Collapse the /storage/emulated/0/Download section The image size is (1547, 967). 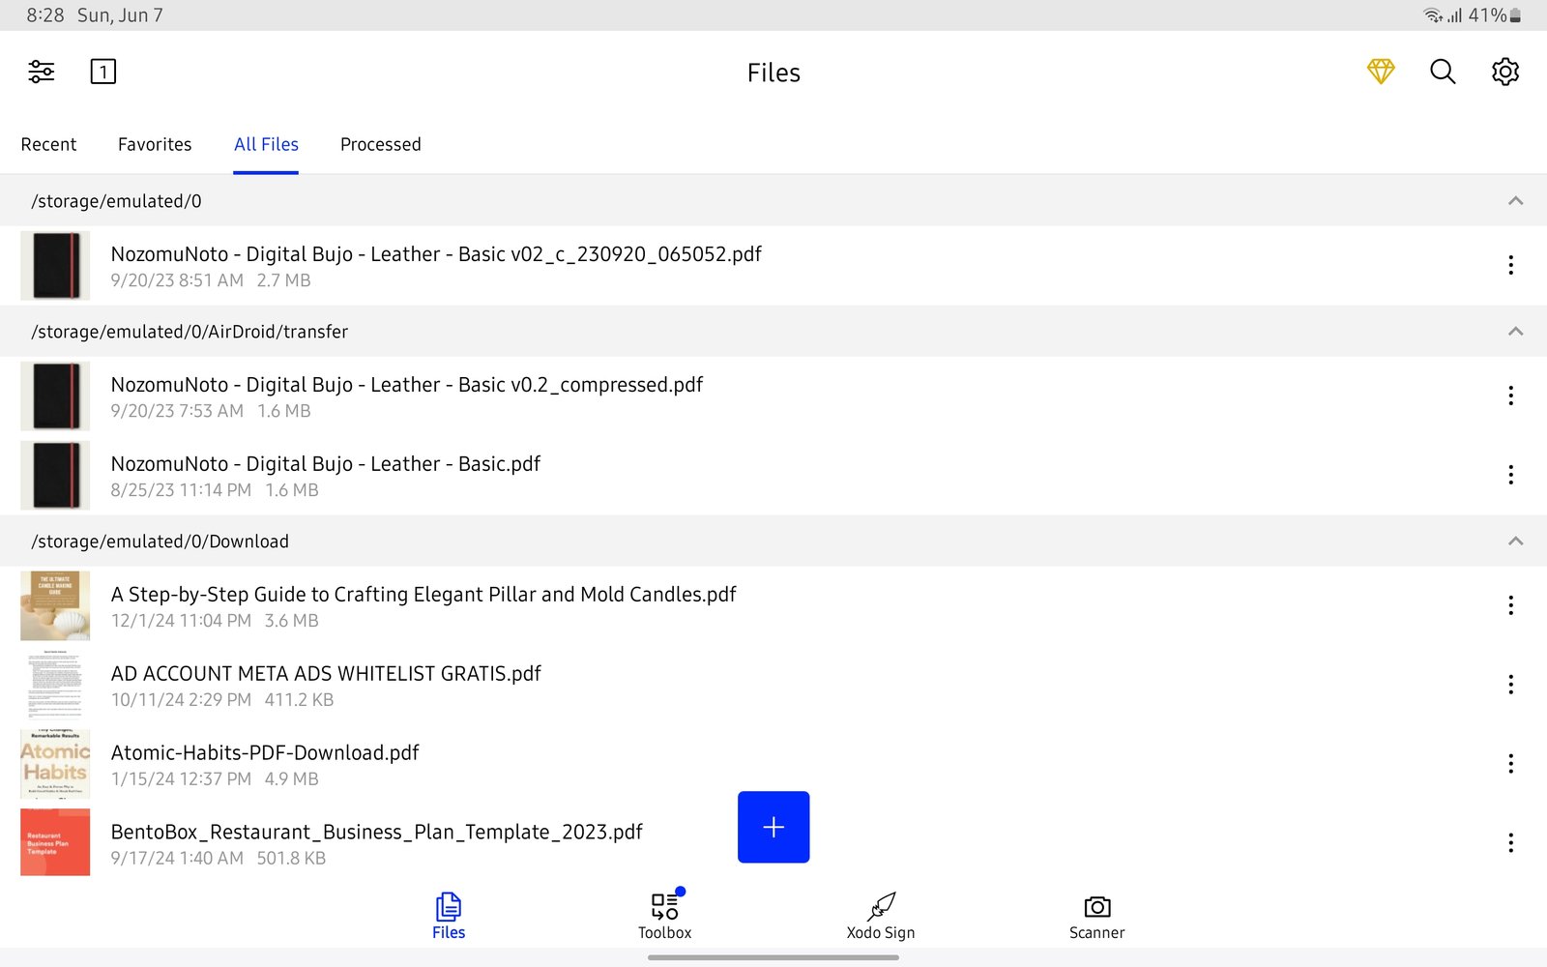tap(1515, 542)
